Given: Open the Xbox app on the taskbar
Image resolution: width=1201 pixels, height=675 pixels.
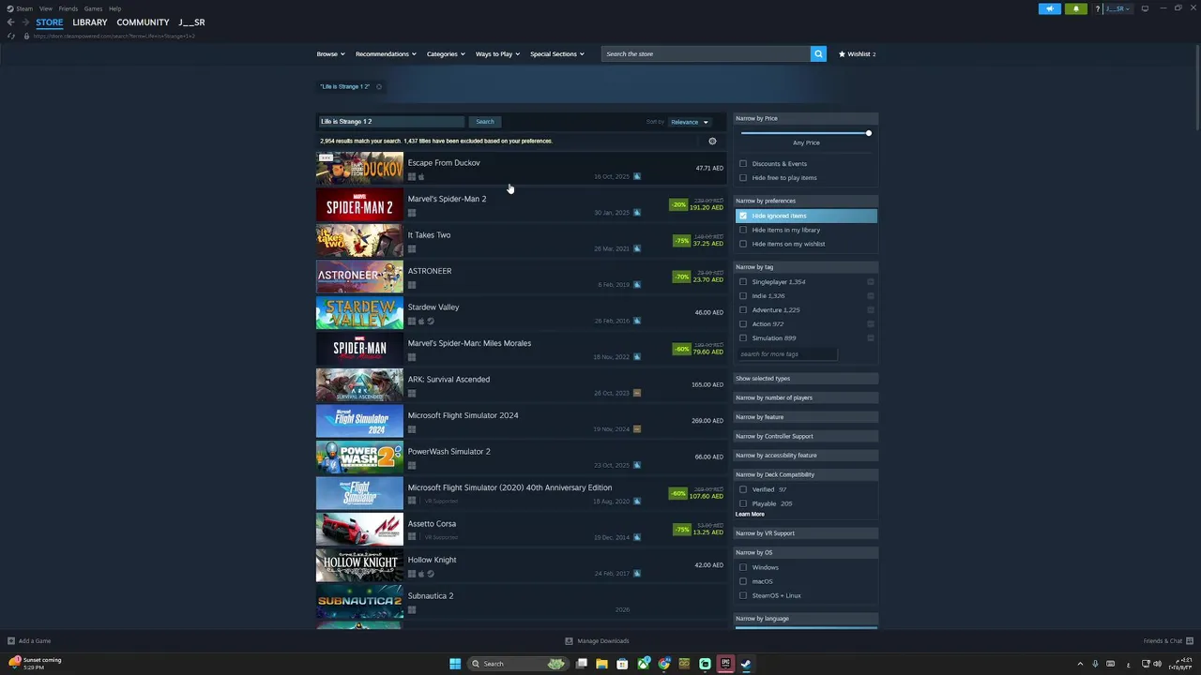Looking at the screenshot, I should (644, 664).
